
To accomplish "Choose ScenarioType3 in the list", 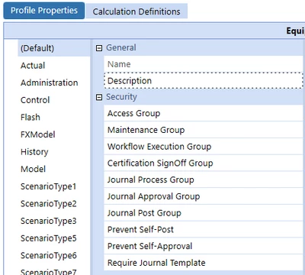I will pyautogui.click(x=54, y=221).
